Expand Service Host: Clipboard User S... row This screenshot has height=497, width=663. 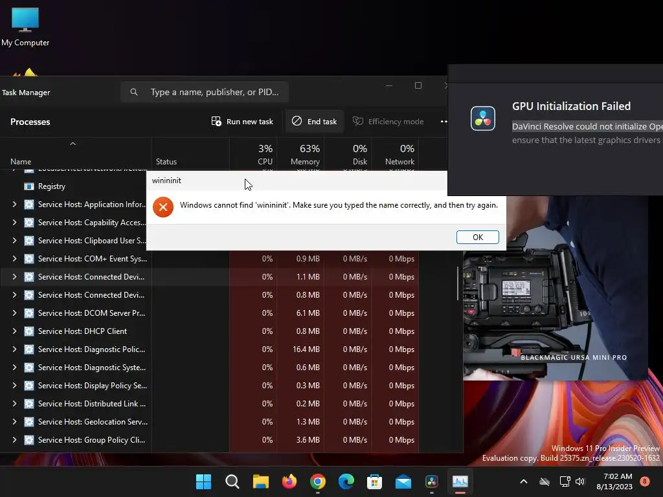coord(14,241)
